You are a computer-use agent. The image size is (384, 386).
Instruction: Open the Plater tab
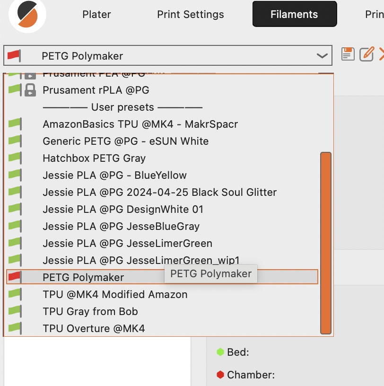[x=96, y=14]
